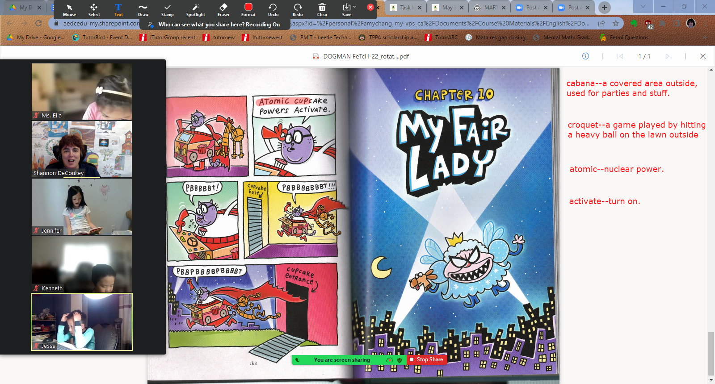The height and width of the screenshot is (384, 715).
Task: Activate the Text annotation tool
Action: tap(118, 10)
